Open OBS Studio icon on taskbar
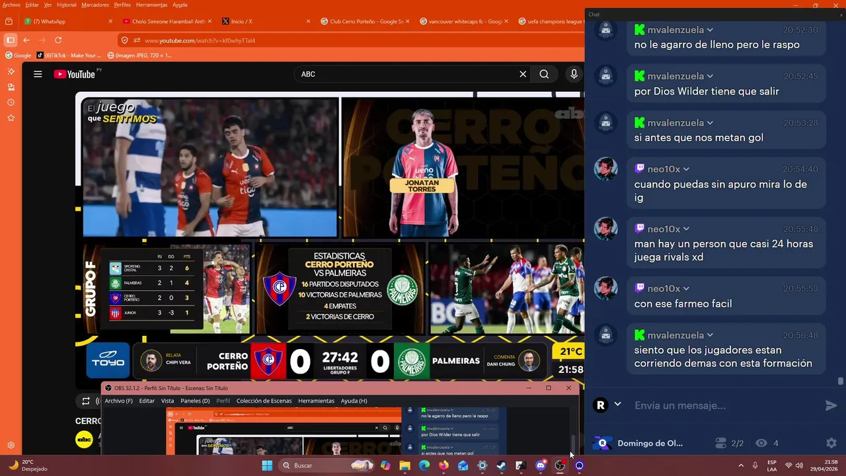The height and width of the screenshot is (476, 846). coord(560,465)
